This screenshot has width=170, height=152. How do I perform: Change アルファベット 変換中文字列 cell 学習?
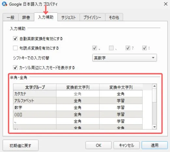click(121, 101)
